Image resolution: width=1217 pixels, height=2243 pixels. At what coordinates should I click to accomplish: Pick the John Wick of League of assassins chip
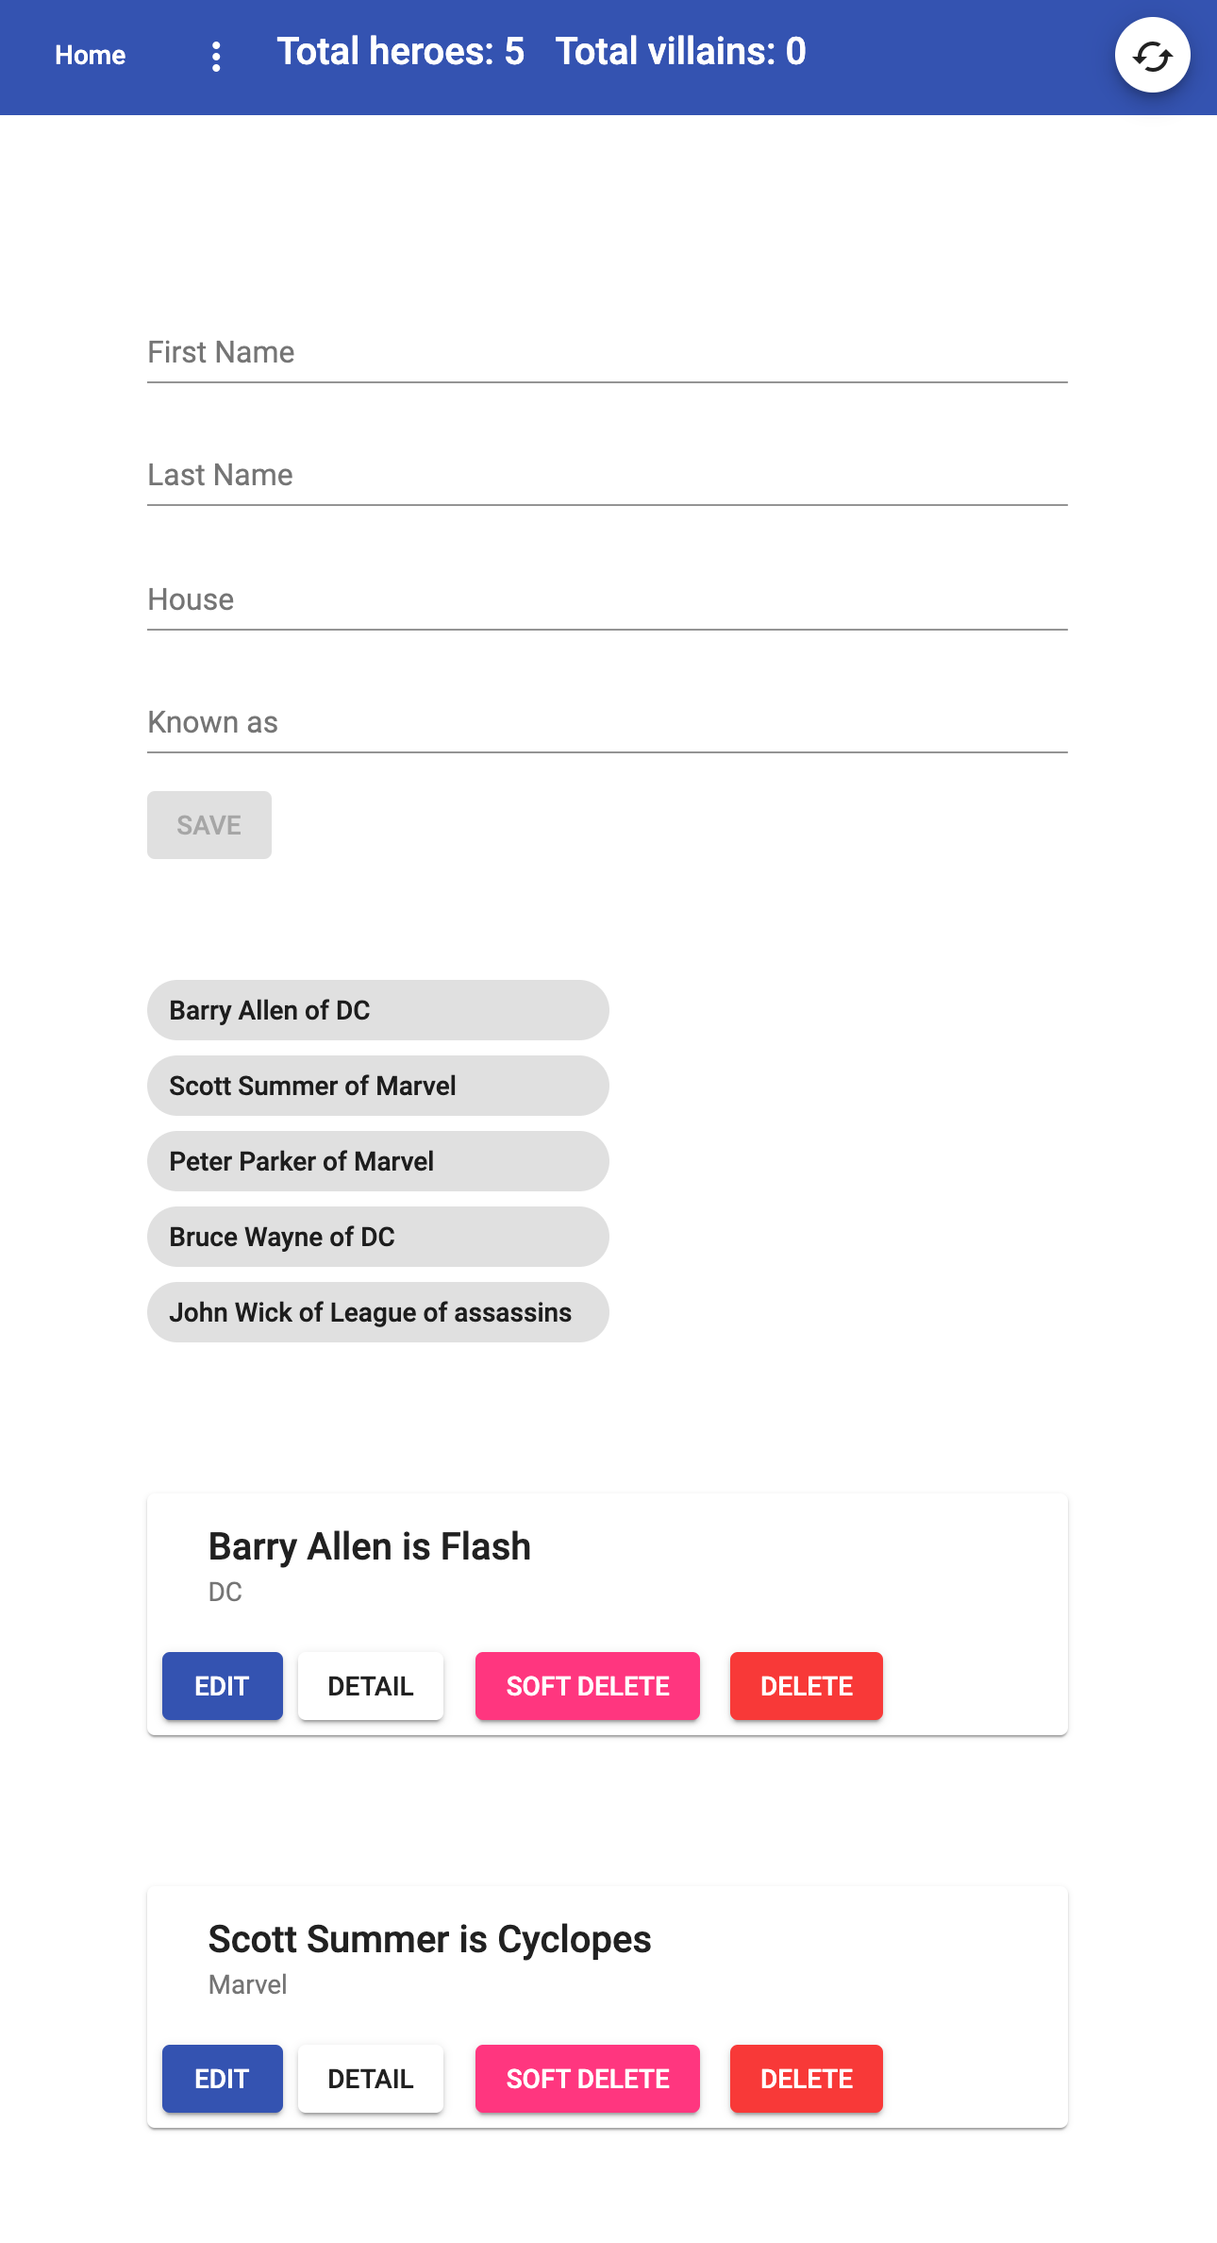[x=378, y=1312]
